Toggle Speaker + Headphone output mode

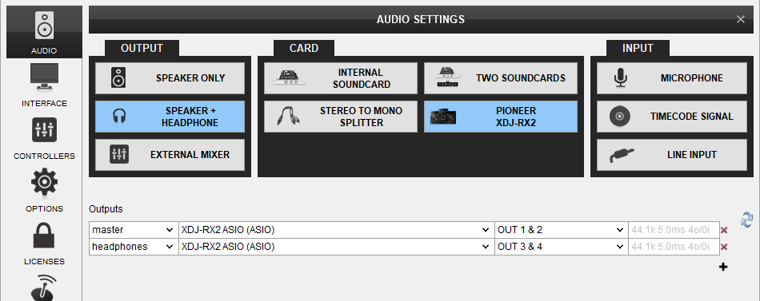coord(170,117)
